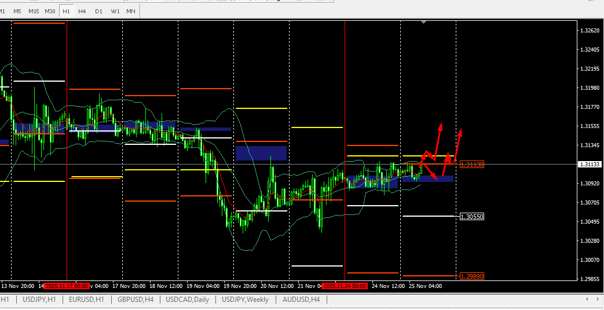Click the 17 Nov 20:00 time label
604x310 pixels.
point(129,286)
